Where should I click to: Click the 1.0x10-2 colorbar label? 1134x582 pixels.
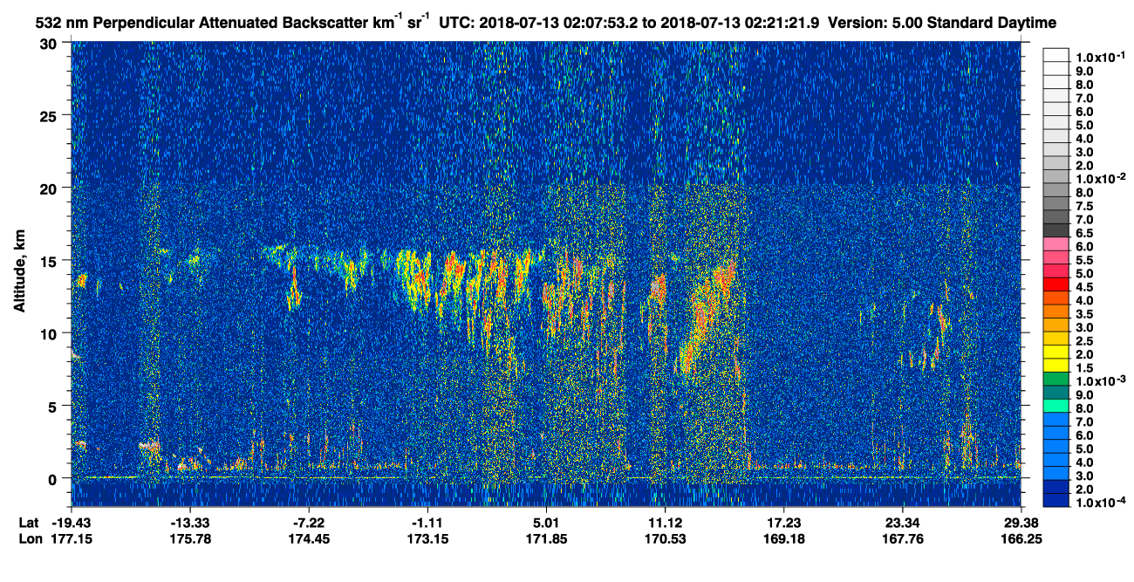pos(1100,178)
